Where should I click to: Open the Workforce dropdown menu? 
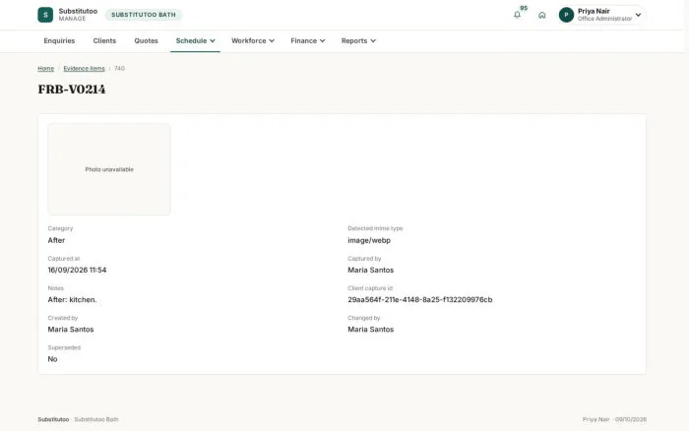coord(253,41)
